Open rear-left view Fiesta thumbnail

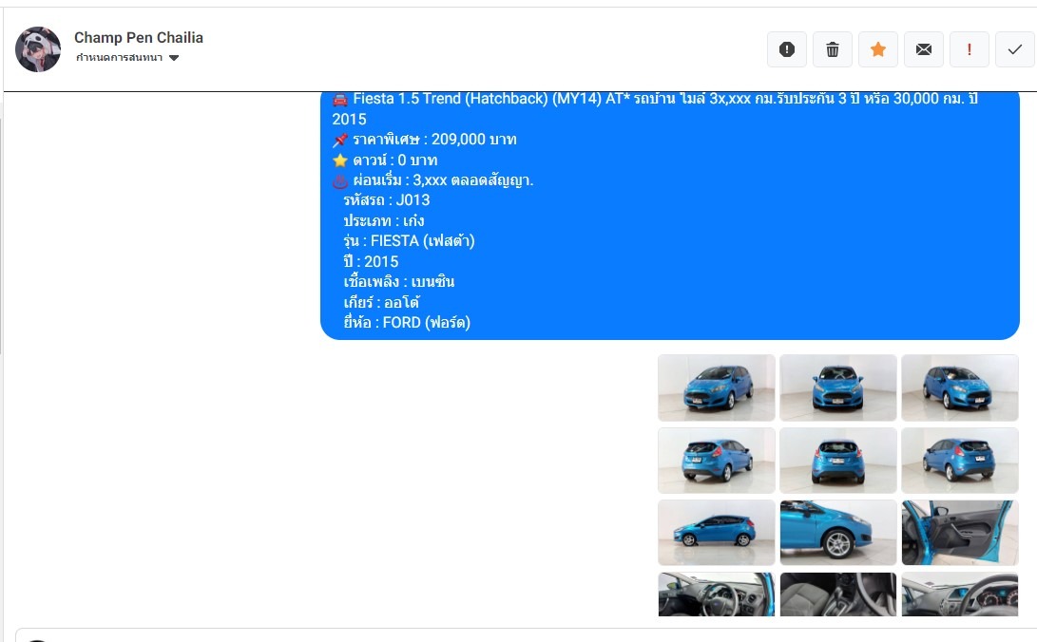pyautogui.click(x=717, y=461)
